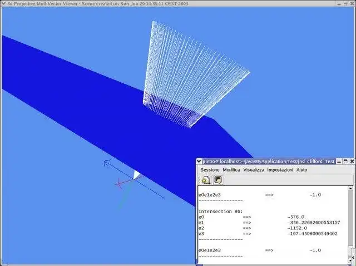
Task: Click the terminal scrollbar up arrow
Action: click(350, 188)
